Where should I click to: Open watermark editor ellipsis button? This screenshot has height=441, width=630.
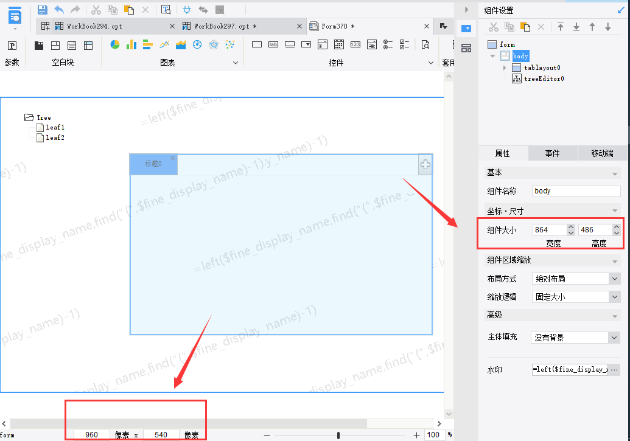pyautogui.click(x=614, y=369)
